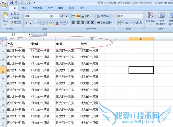
Task: Open the 数字 group dialog launcher
Action: click(x=142, y=29)
